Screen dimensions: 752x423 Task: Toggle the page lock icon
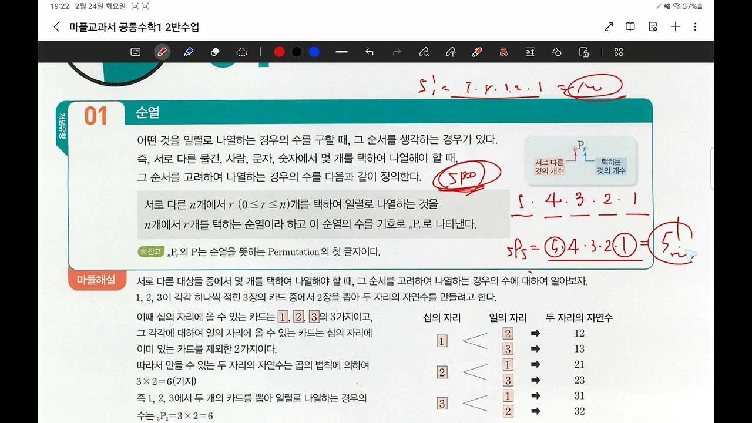[584, 52]
